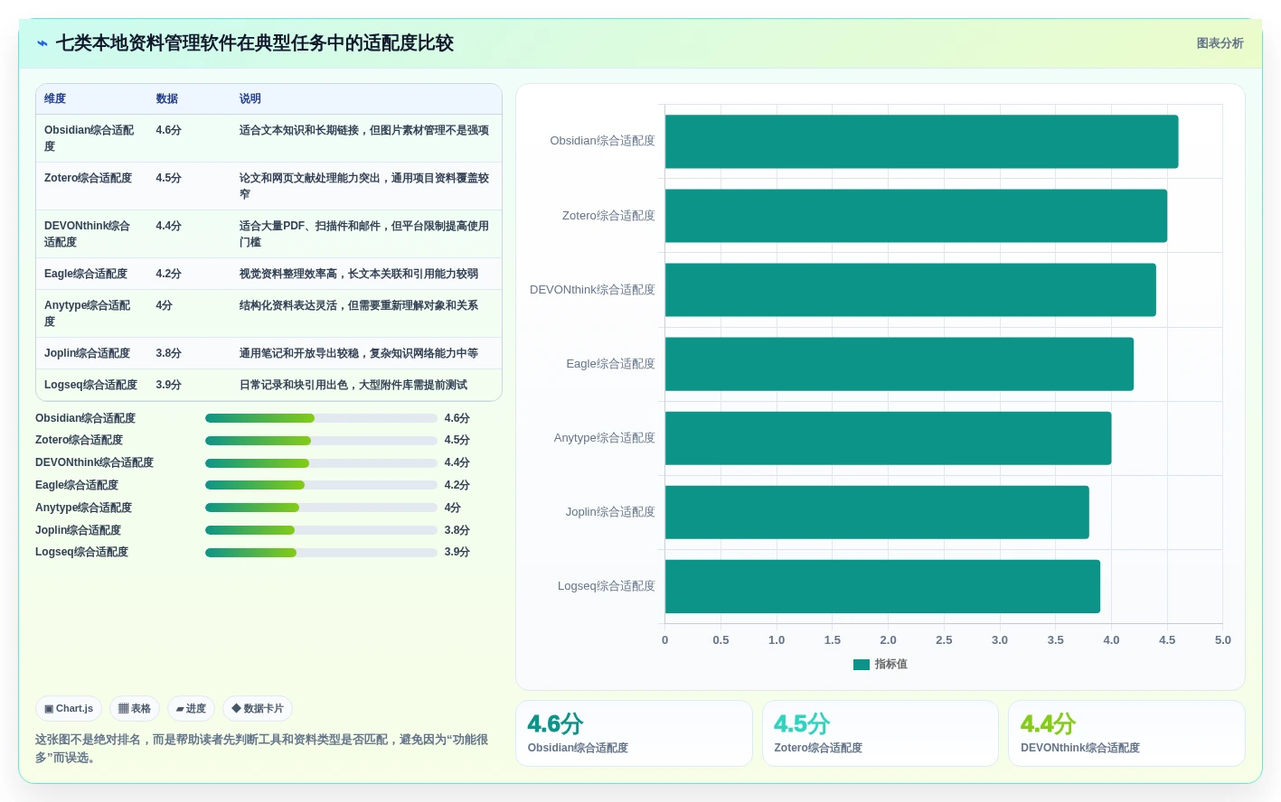Click the 4.5分 Zotero summary card
Screen dimensions: 1281x802
(881, 733)
